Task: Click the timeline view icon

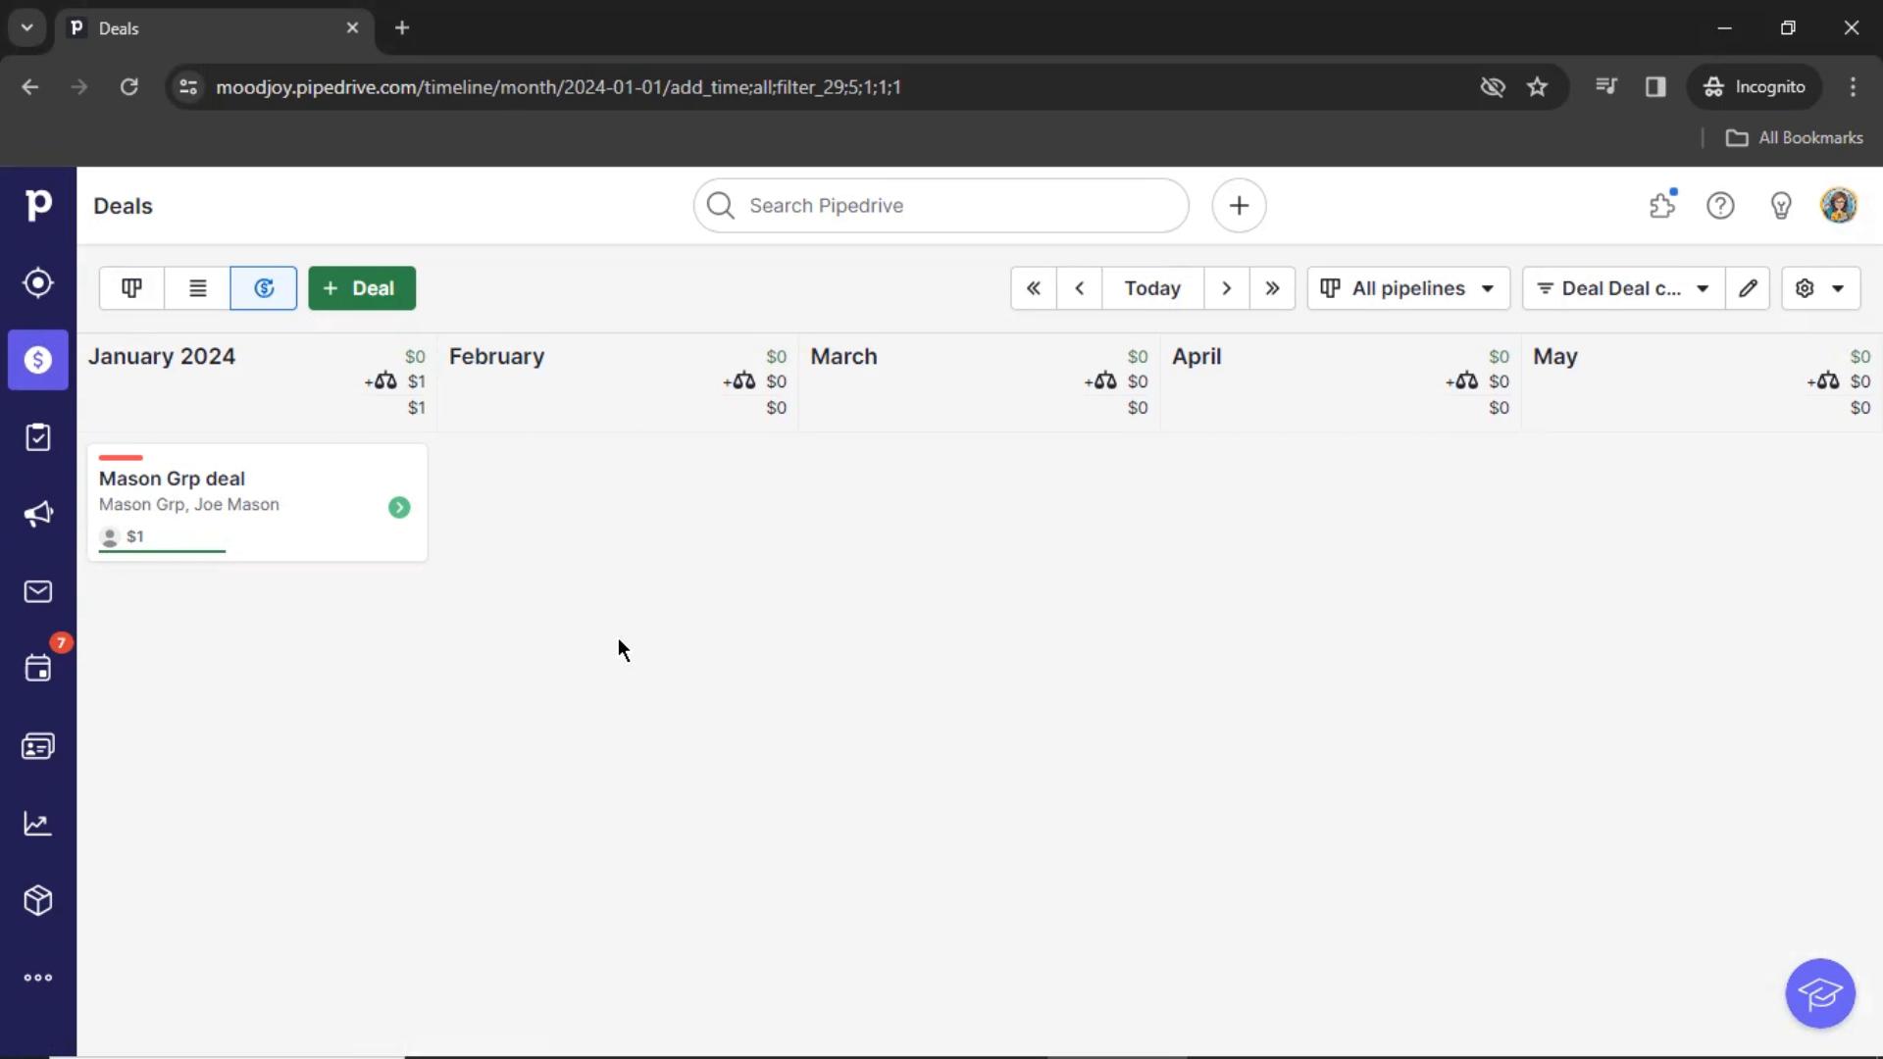Action: point(264,287)
